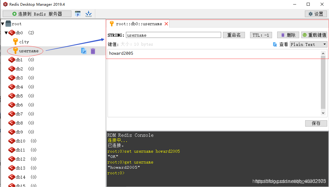Click the db7 database icon
This screenshot has width=329, height=187.
12,114
